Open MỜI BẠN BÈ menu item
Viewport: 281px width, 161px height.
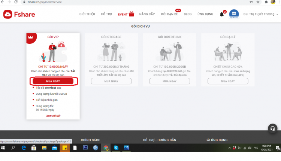click(169, 14)
